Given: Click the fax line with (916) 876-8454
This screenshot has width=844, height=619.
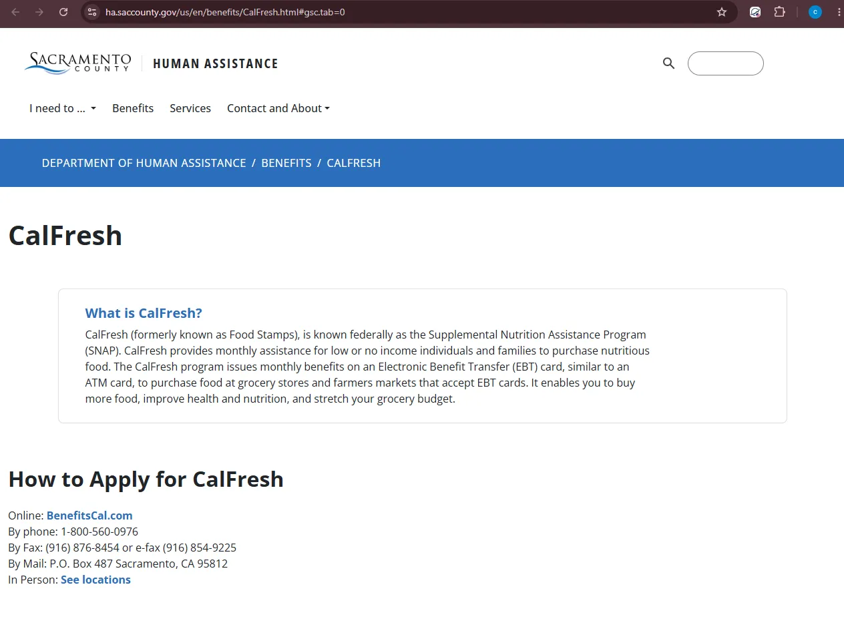Looking at the screenshot, I should 122,548.
